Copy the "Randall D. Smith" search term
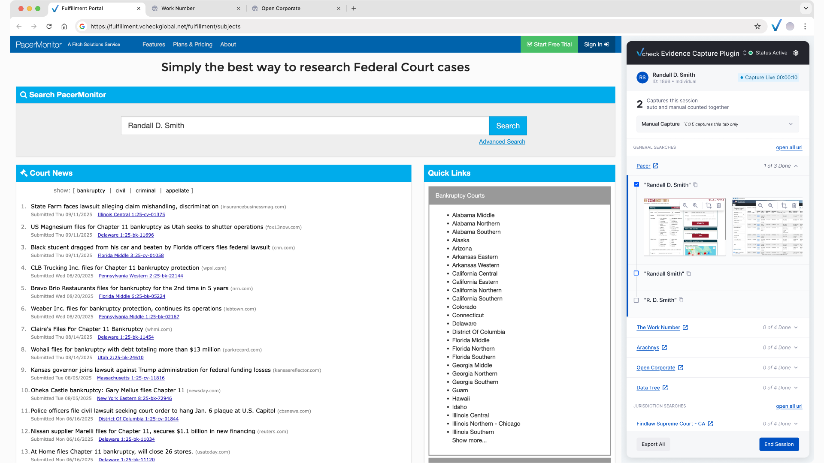Image resolution: width=824 pixels, height=463 pixels. [x=696, y=185]
